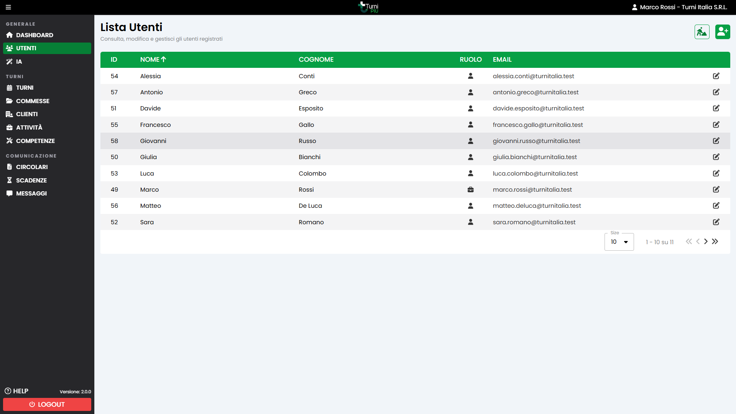Image resolution: width=736 pixels, height=414 pixels.
Task: Sort by COGNOME column header
Action: click(316, 59)
